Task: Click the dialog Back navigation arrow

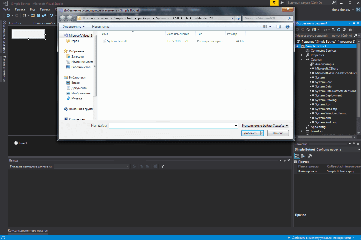Action: [63, 18]
